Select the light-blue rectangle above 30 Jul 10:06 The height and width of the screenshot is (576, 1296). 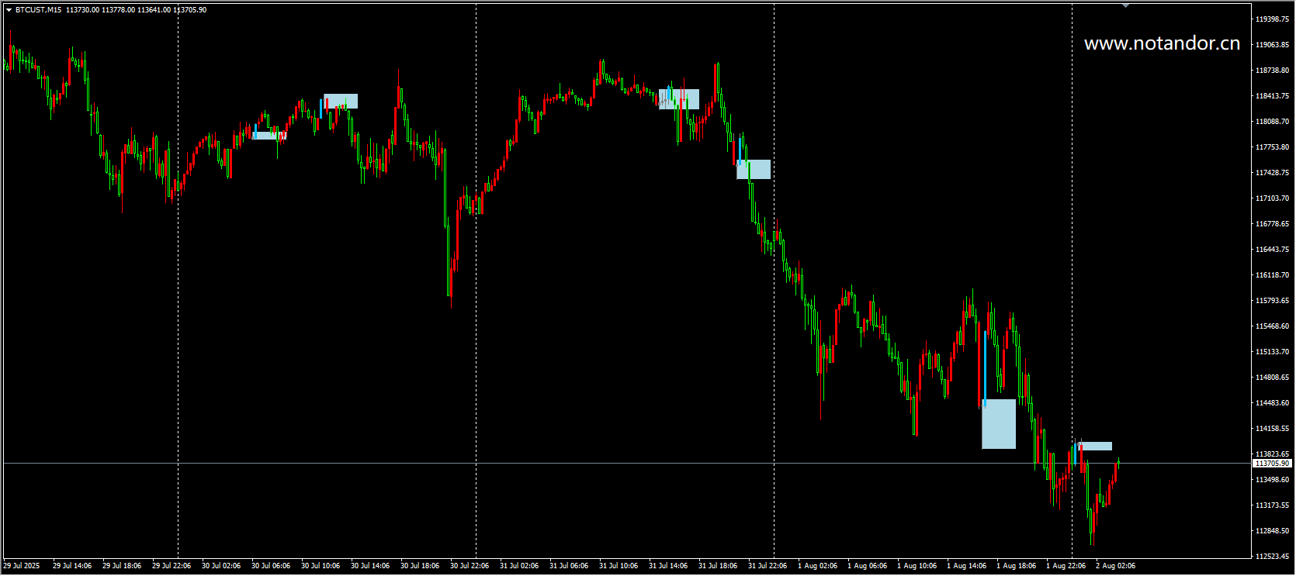341,101
